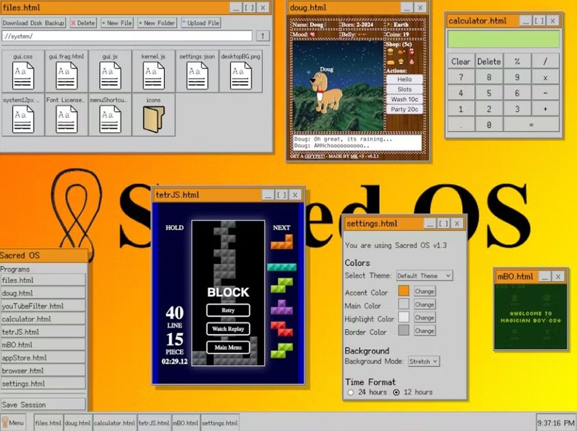Select the 24 hours time format
Image resolution: width=577 pixels, height=431 pixels.
tap(350, 392)
